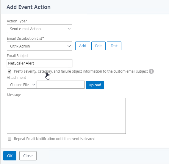Click the Prefix severity label text
Screen dimensions: 169x164
(81, 71)
